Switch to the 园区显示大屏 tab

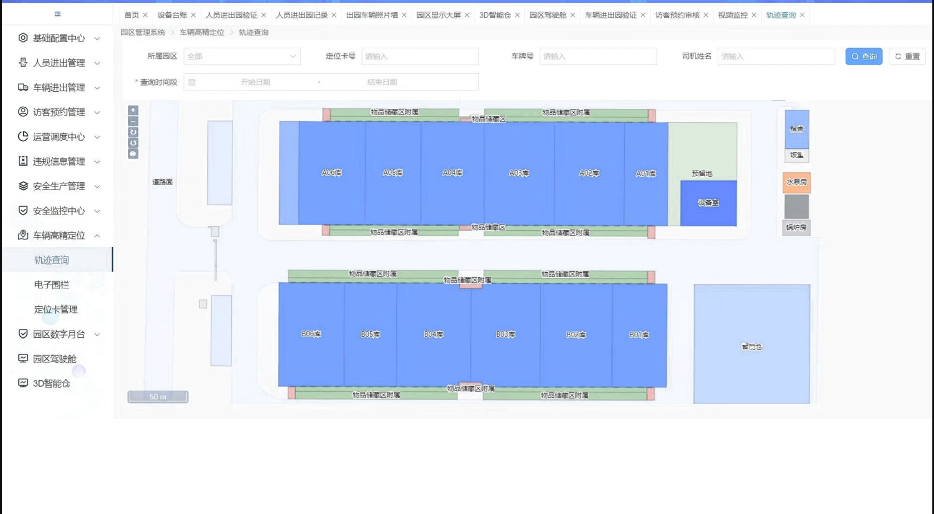pyautogui.click(x=438, y=15)
